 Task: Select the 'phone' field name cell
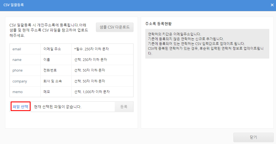(17, 70)
